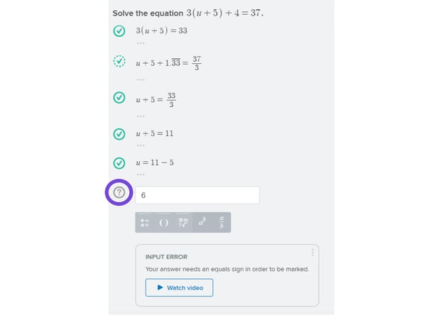Image resolution: width=443 pixels, height=315 pixels.
Task: Click the answer input field containing 6
Action: point(197,195)
